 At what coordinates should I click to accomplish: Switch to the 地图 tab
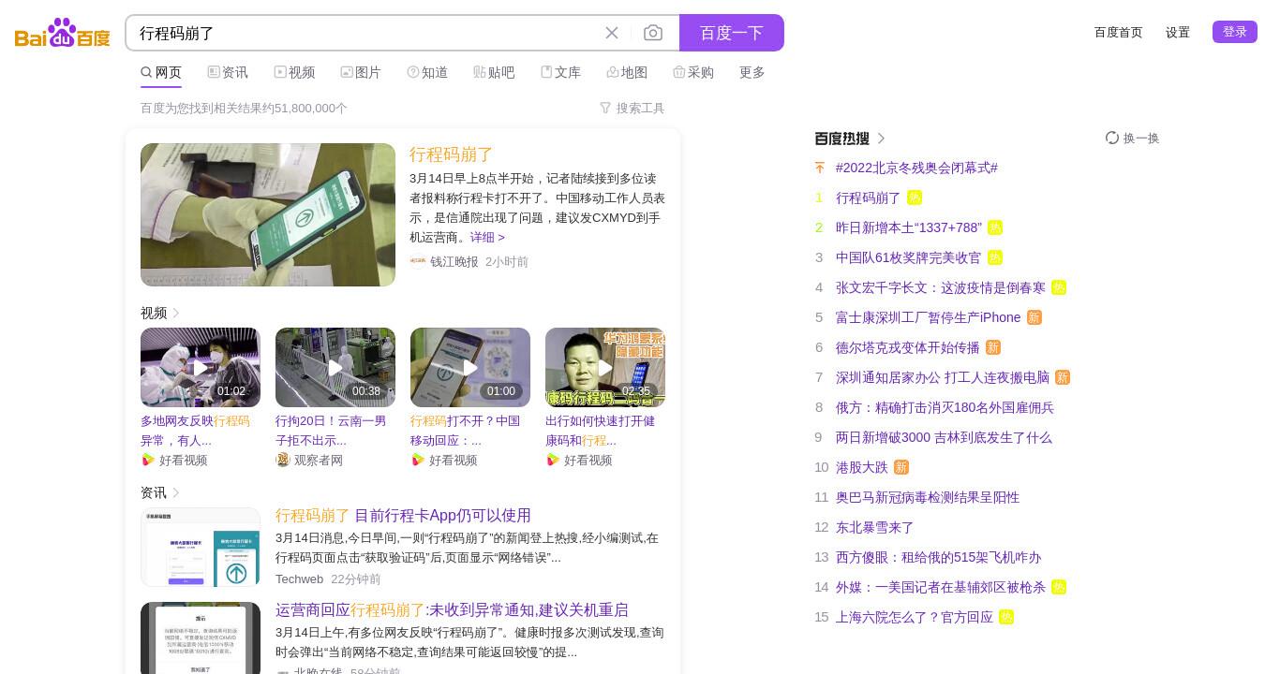click(x=627, y=72)
